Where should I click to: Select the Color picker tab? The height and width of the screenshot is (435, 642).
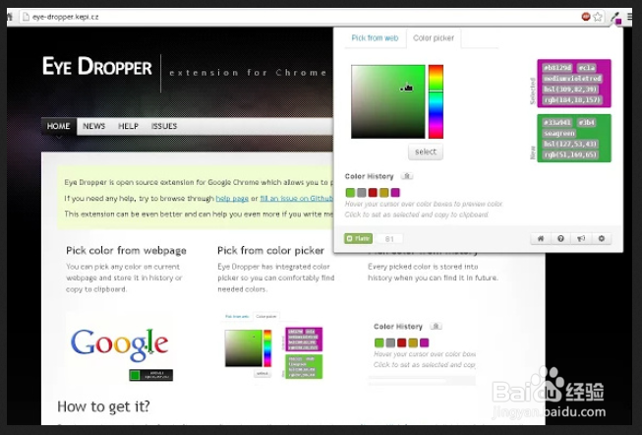(434, 38)
